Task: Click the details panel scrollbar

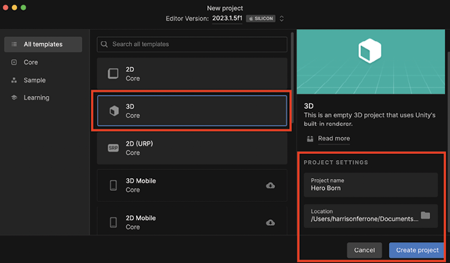Action: 449,142
